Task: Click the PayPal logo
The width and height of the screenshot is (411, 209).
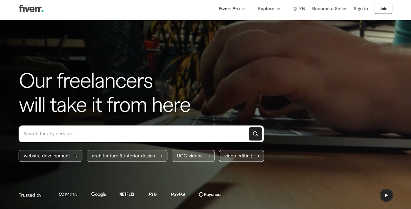Action: [x=178, y=194]
